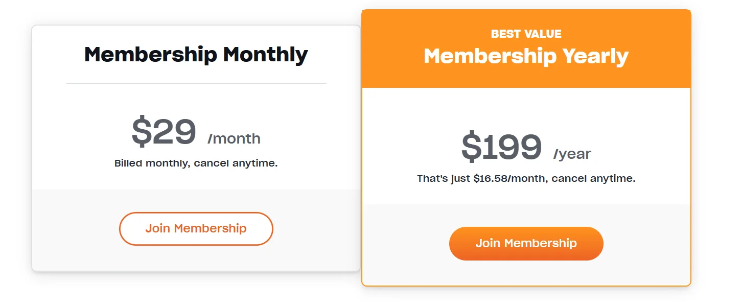Click the 'Billed monthly, cancel anytime.' note
The width and height of the screenshot is (742, 307).
tap(196, 163)
